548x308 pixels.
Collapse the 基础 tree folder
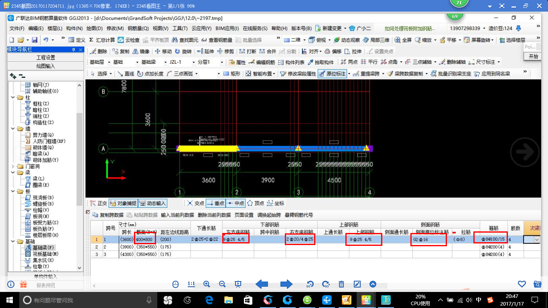[13, 241]
